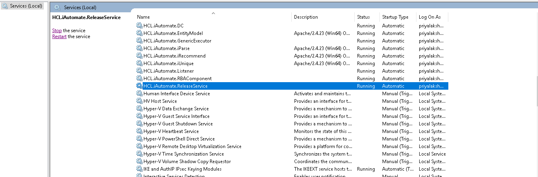Viewport: 538px width, 177px height.
Task: Select HCL.iAutomate.RBAComponent service
Action: click(x=178, y=79)
